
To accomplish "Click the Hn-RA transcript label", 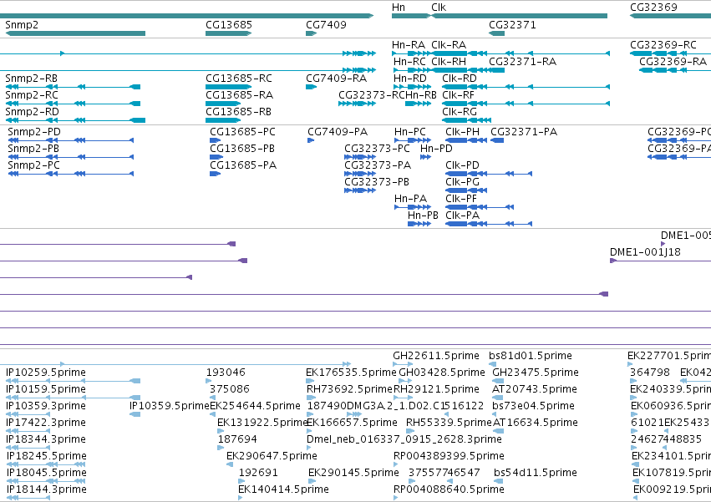I will click(x=409, y=45).
